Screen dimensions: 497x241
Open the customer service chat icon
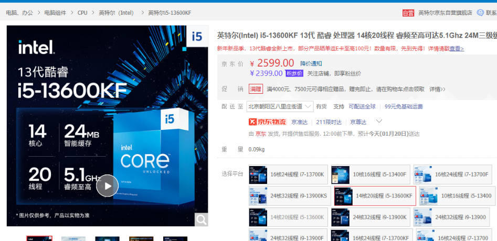480,13
